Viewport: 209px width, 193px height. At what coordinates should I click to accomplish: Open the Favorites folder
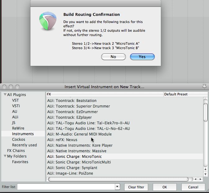[x=20, y=162]
